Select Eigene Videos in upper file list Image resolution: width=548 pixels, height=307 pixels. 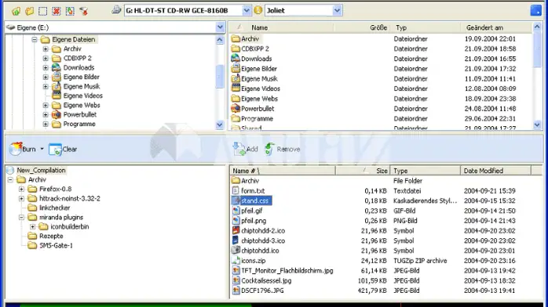point(261,88)
